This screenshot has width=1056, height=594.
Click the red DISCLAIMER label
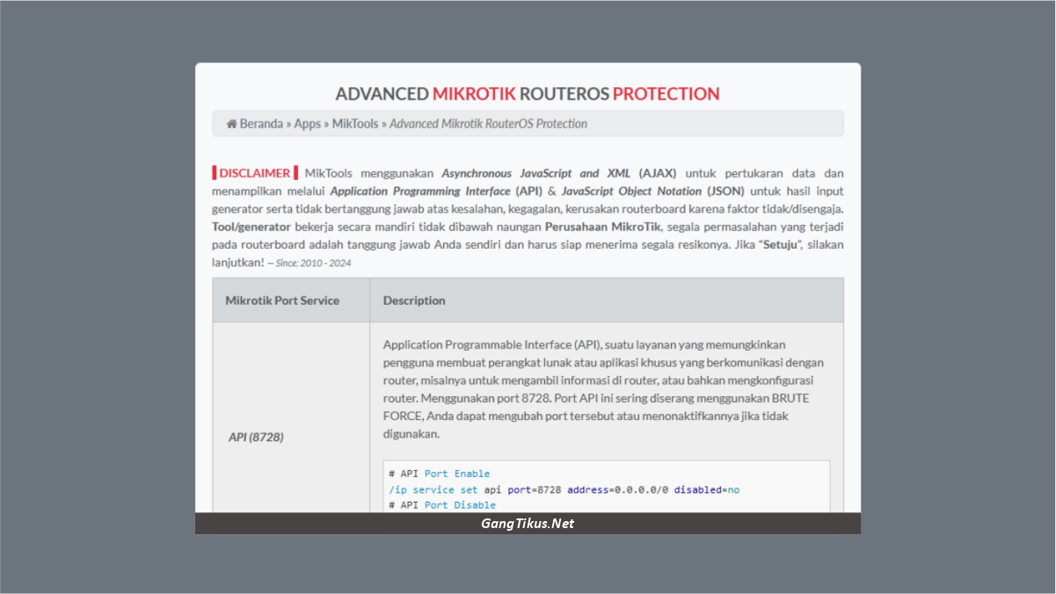pos(253,173)
